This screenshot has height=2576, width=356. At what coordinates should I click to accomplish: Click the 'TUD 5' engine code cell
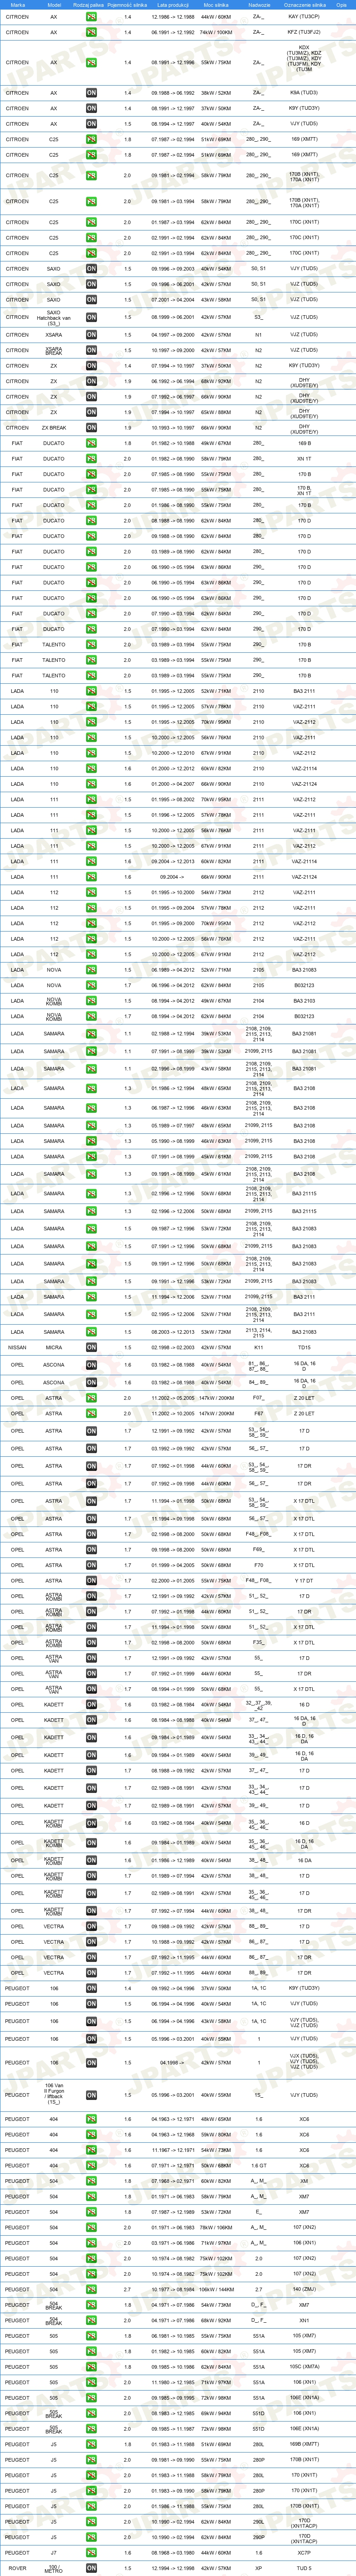[x=304, y=2568]
